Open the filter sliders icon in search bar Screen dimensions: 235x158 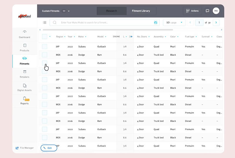[x=156, y=23]
